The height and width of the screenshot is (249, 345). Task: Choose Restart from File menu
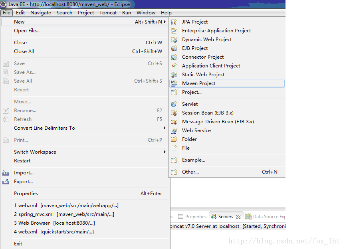[22, 161]
